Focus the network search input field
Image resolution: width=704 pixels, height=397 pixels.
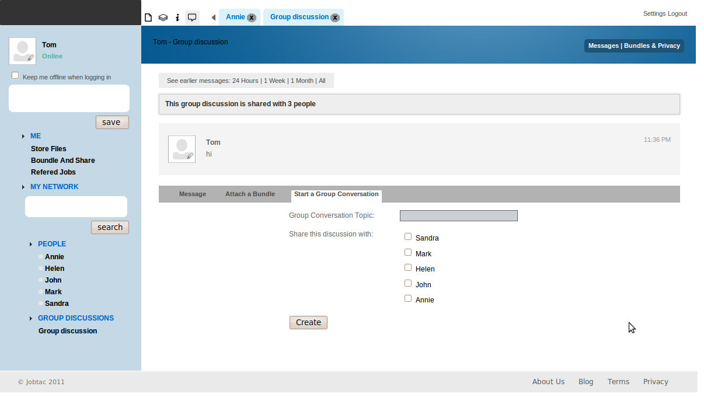(x=76, y=207)
